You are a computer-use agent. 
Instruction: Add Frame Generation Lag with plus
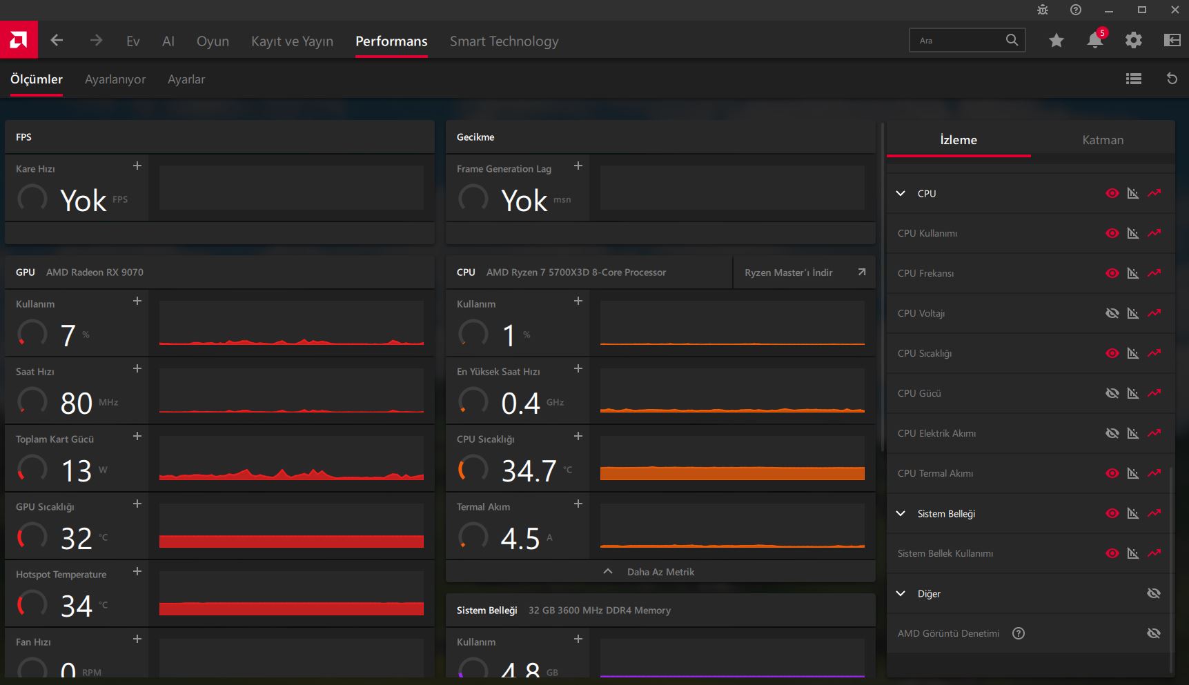click(578, 166)
